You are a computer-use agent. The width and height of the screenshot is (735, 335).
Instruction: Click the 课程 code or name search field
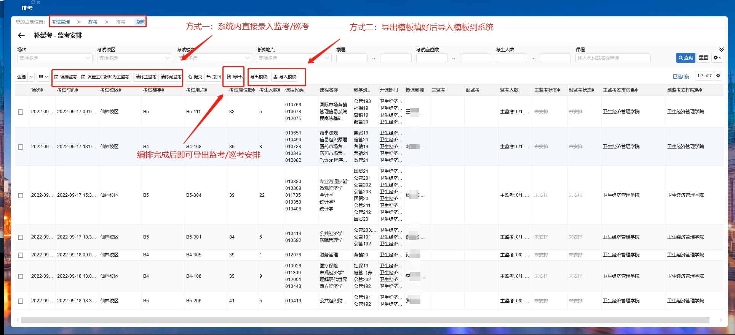coord(612,58)
